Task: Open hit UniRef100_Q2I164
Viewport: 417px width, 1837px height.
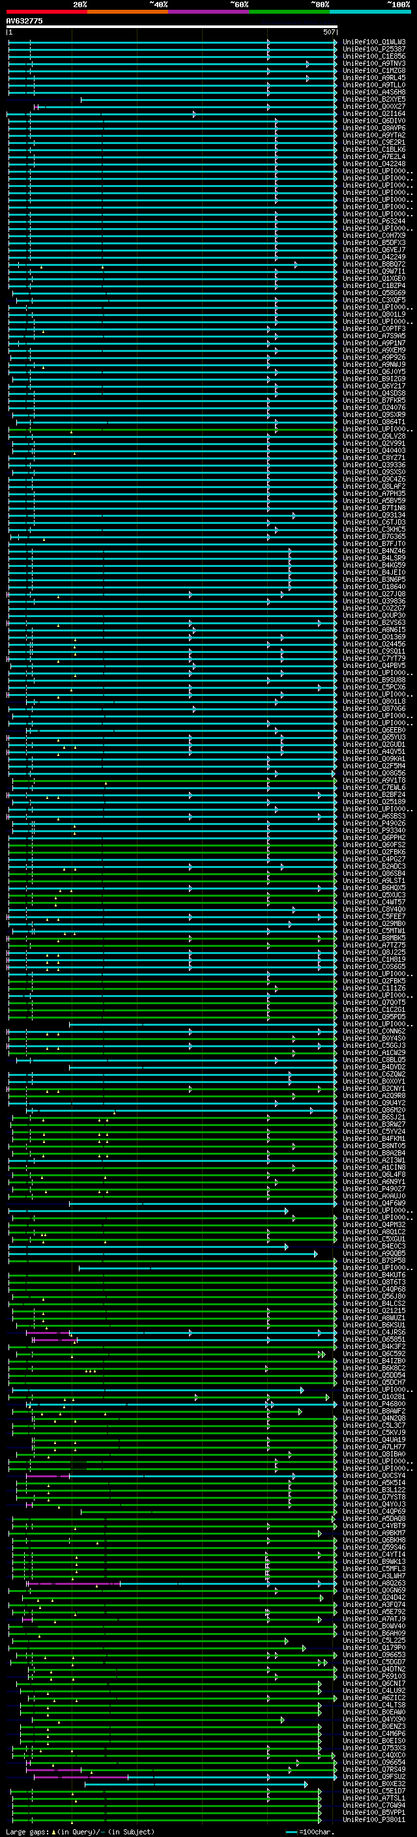Action: (374, 113)
